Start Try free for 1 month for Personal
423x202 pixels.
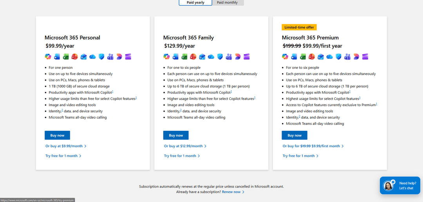point(63,156)
